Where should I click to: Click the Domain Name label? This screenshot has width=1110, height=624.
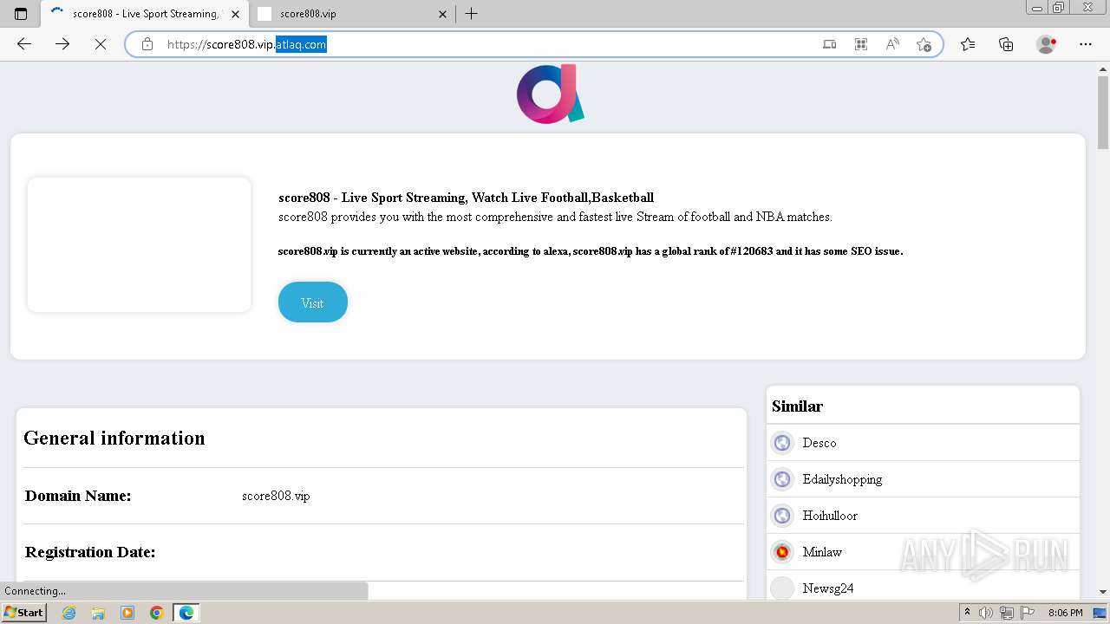coord(78,496)
